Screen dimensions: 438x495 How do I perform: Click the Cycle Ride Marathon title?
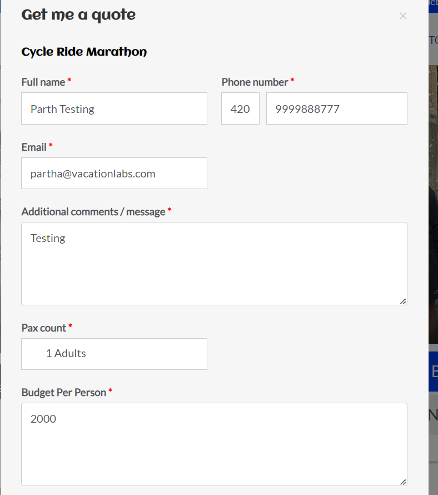(84, 52)
